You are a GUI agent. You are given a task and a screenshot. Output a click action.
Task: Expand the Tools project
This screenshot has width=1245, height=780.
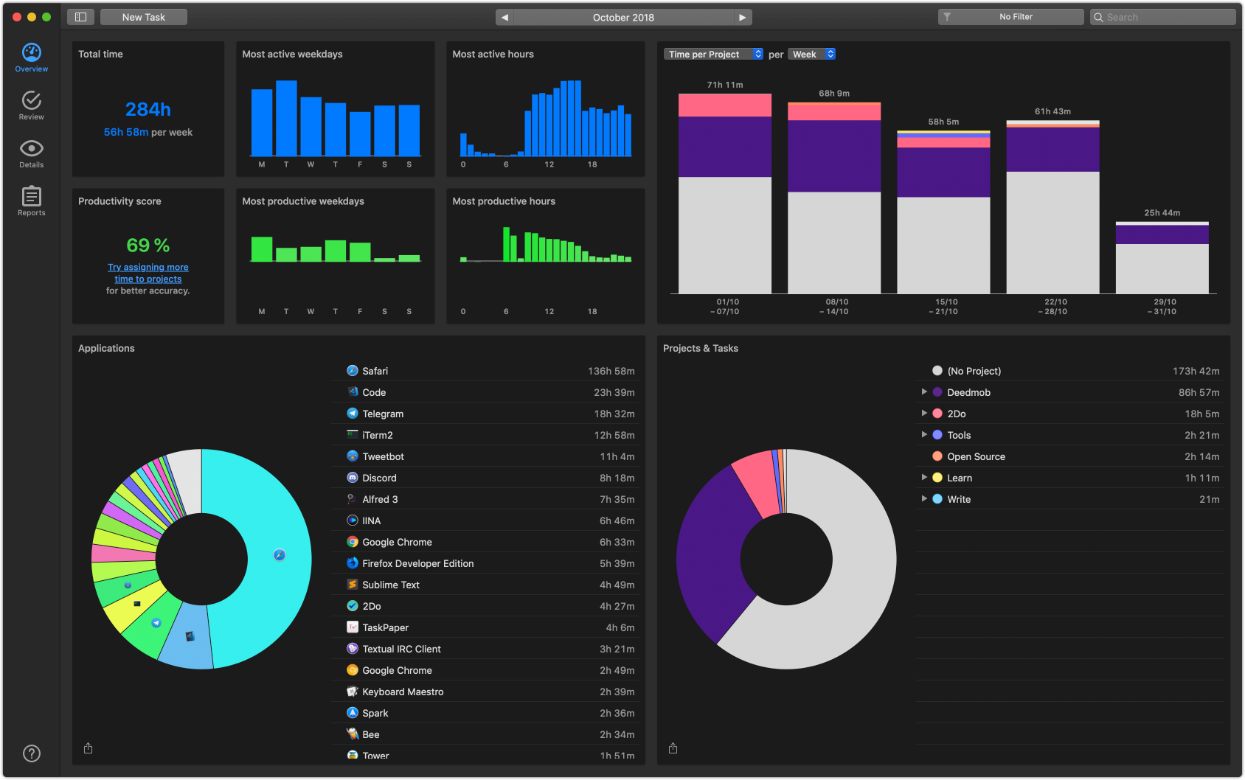pyautogui.click(x=924, y=435)
